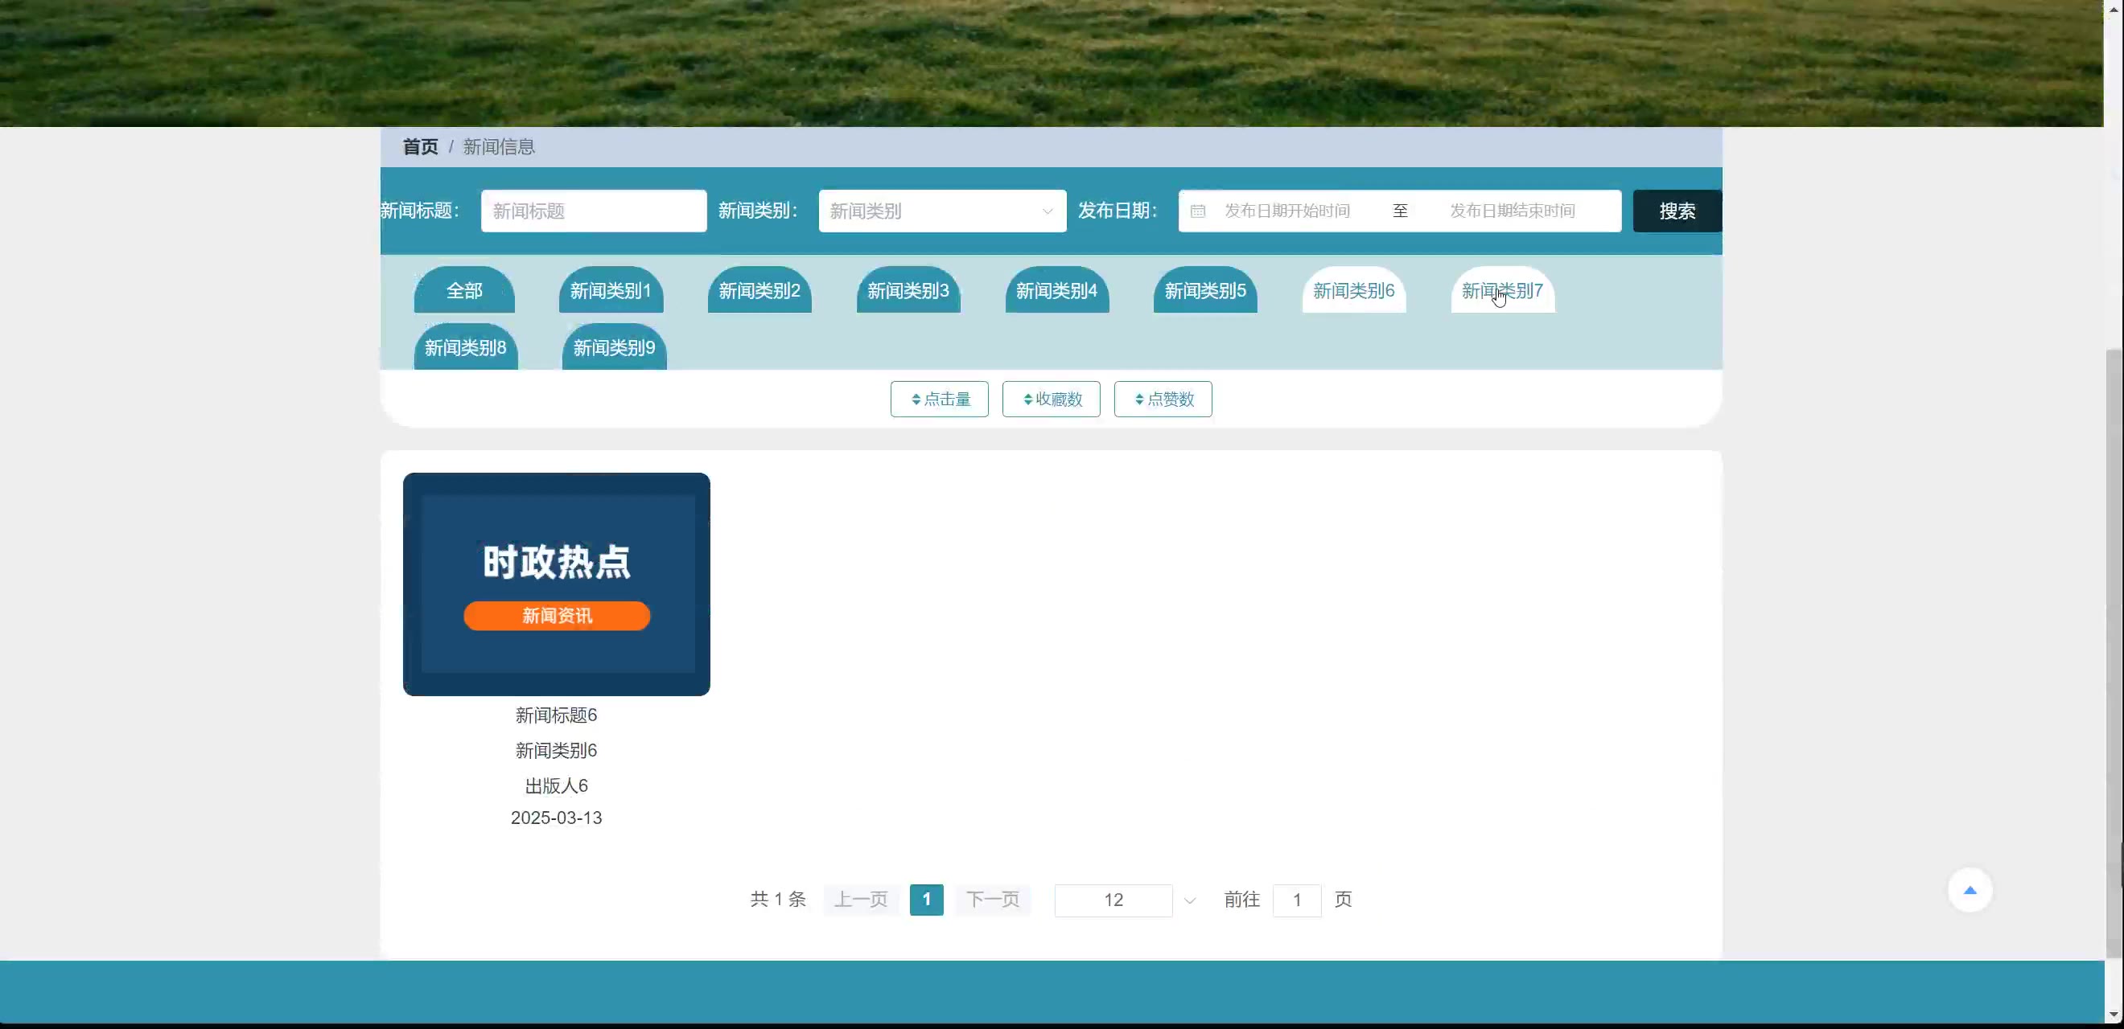Sort by 点击量 button
The image size is (2124, 1029).
tap(939, 399)
